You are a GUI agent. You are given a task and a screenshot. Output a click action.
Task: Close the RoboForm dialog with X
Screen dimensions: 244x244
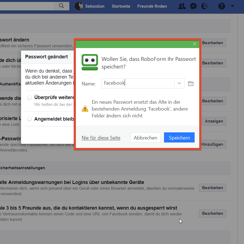coord(195,44)
